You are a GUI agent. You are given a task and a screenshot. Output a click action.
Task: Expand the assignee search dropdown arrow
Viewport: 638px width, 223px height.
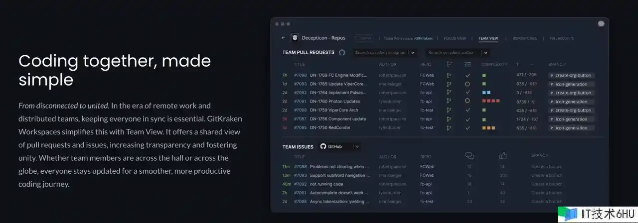(x=413, y=52)
